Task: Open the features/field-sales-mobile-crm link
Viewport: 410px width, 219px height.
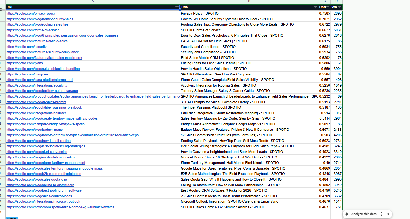Action: click(x=44, y=58)
